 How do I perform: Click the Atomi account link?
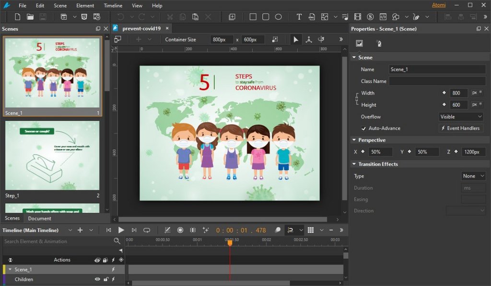439,5
